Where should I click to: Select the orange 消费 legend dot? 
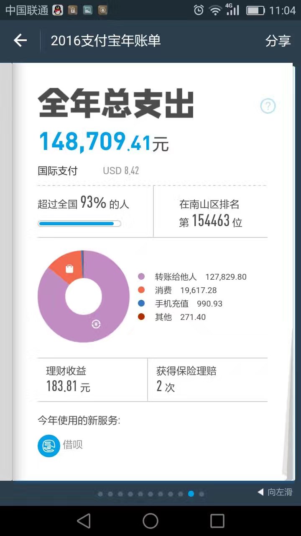141,290
